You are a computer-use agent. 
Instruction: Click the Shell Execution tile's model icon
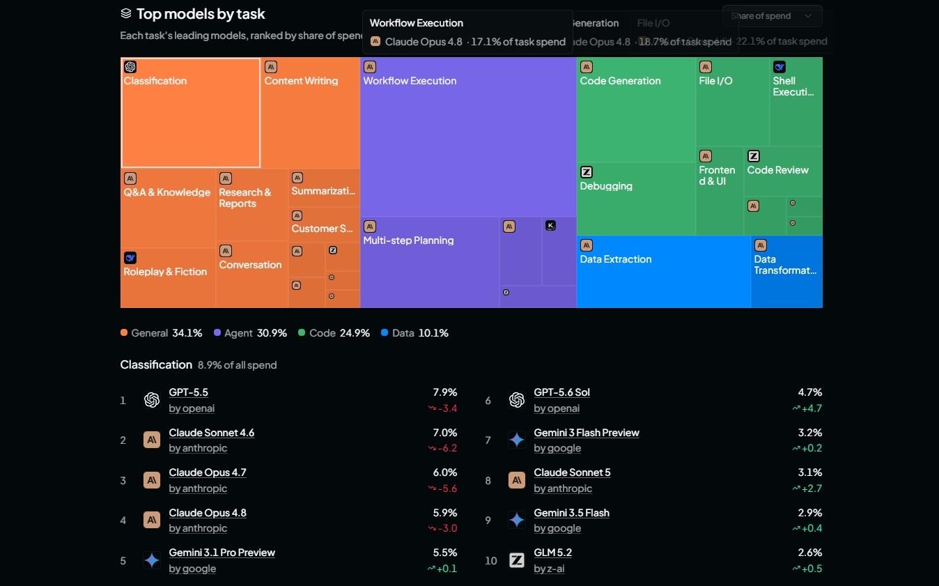click(x=779, y=67)
